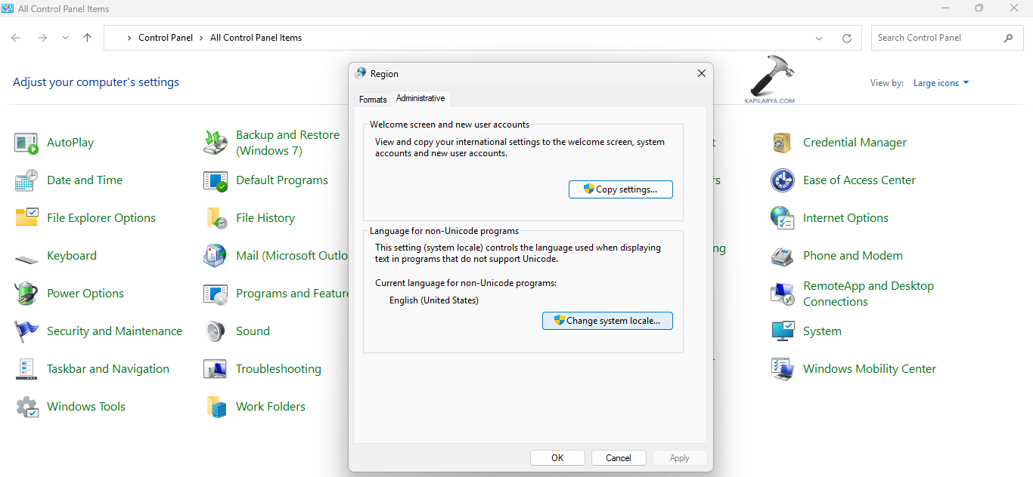Expand the address bar history dropdown
1033x477 pixels.
click(x=819, y=38)
